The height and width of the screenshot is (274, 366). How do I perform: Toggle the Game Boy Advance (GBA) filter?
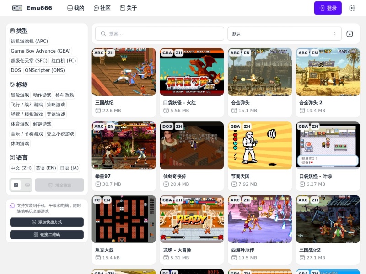pos(41,51)
